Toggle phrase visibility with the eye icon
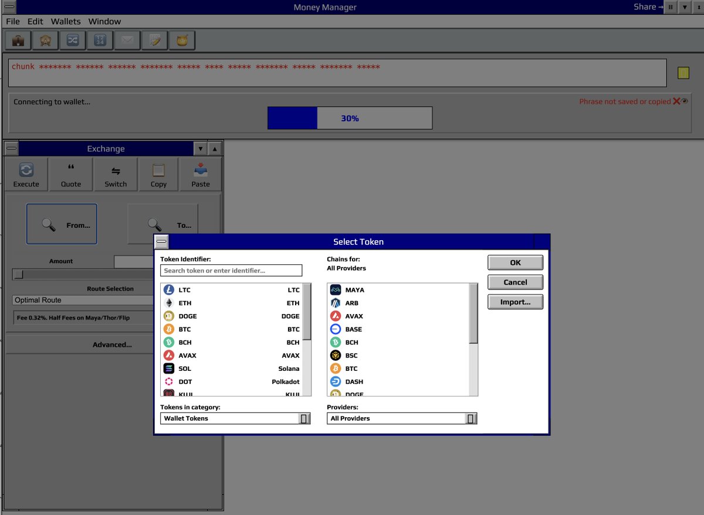This screenshot has height=515, width=704. click(x=685, y=101)
